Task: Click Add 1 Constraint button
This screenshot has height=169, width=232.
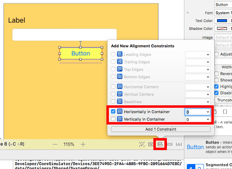Action: point(161,129)
